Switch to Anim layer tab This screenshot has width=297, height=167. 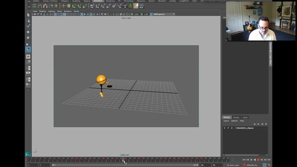coord(245,117)
